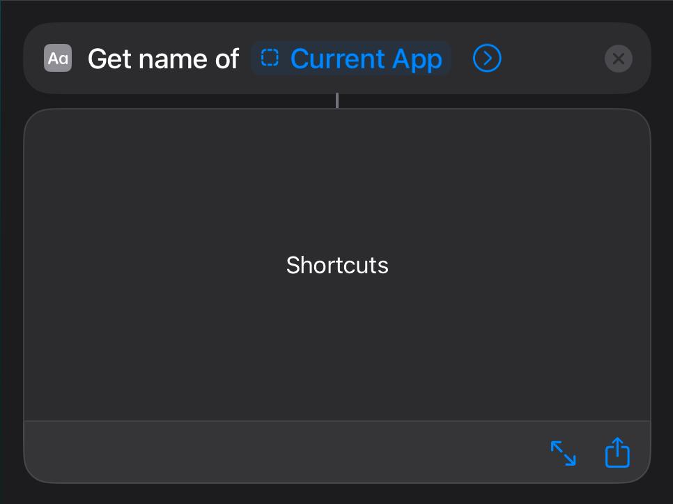Choose the "Current App" blue parameter
Viewport: 673px width, 504px height.
tap(366, 59)
